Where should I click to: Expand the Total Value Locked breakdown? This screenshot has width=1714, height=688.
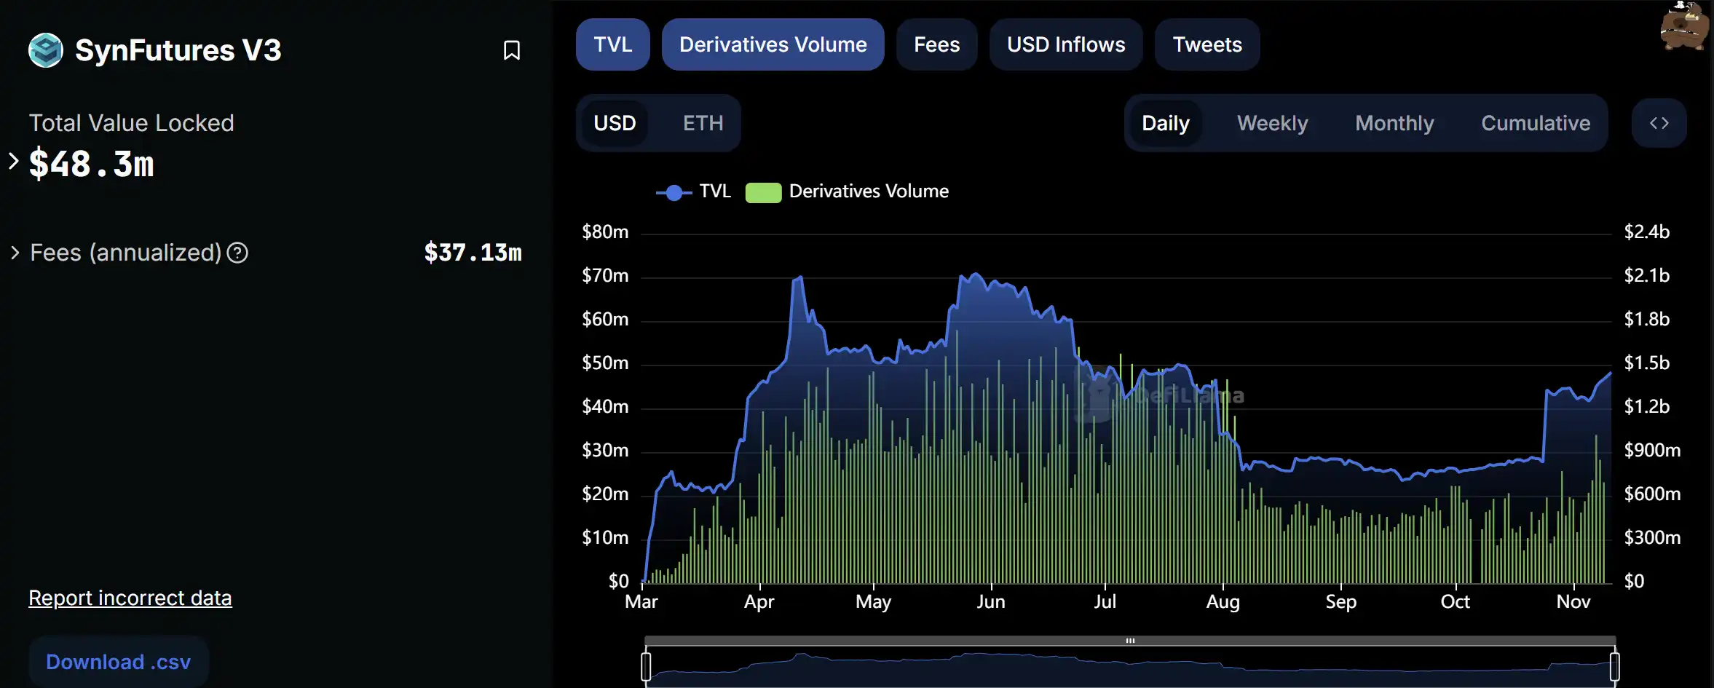click(13, 161)
